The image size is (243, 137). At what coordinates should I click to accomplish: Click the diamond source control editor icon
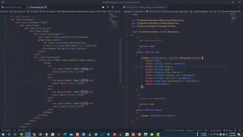pyautogui.click(x=103, y=7)
